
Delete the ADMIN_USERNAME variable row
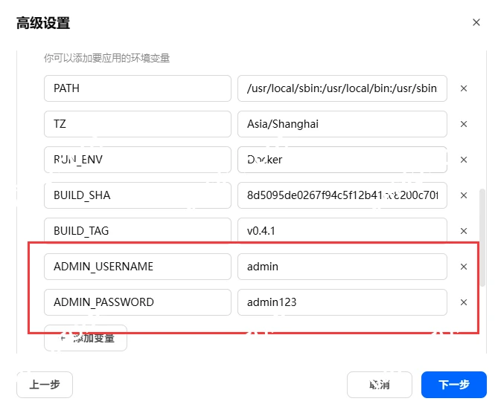click(463, 267)
